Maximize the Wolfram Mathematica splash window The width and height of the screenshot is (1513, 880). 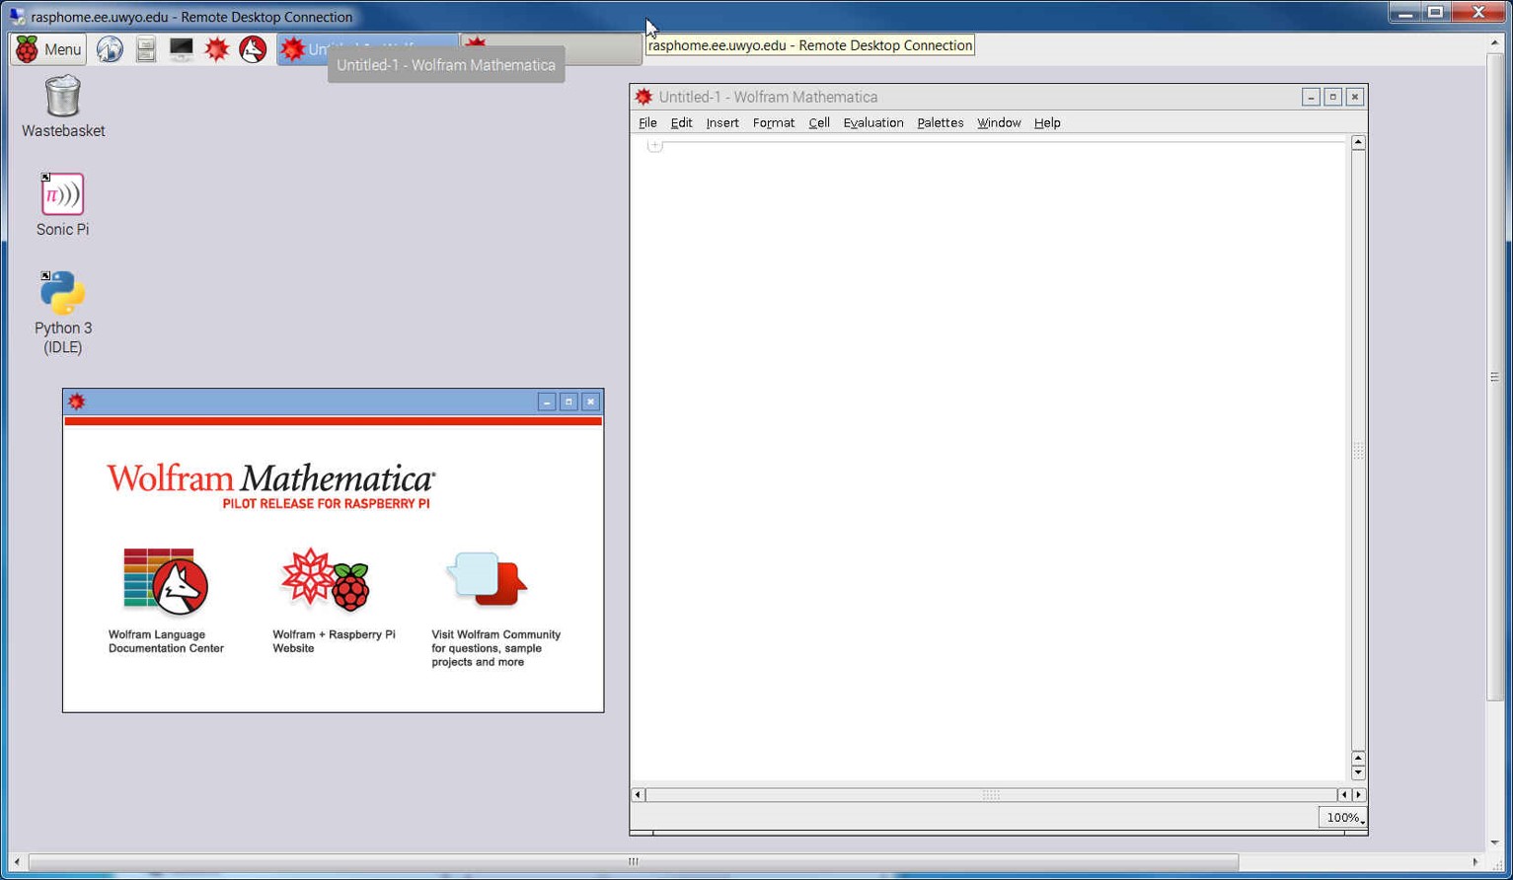[568, 402]
